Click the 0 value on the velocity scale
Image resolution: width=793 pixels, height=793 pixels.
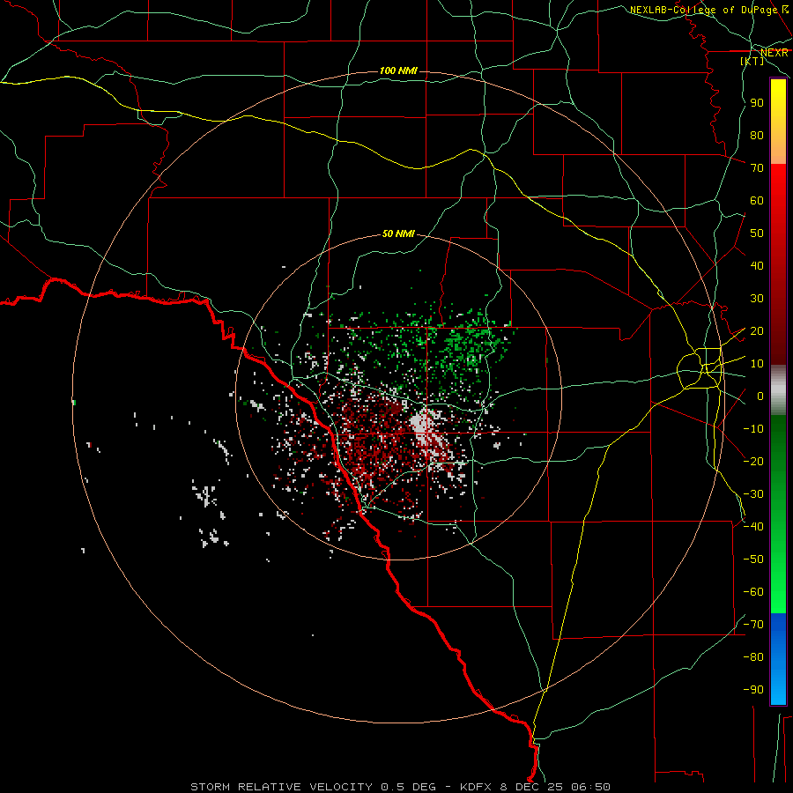(760, 396)
